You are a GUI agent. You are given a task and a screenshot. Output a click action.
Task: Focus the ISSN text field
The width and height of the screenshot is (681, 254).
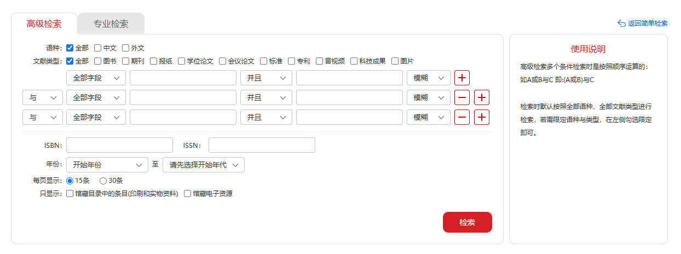[262, 145]
